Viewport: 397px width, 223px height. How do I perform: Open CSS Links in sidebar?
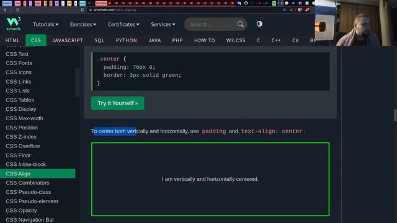[18, 82]
